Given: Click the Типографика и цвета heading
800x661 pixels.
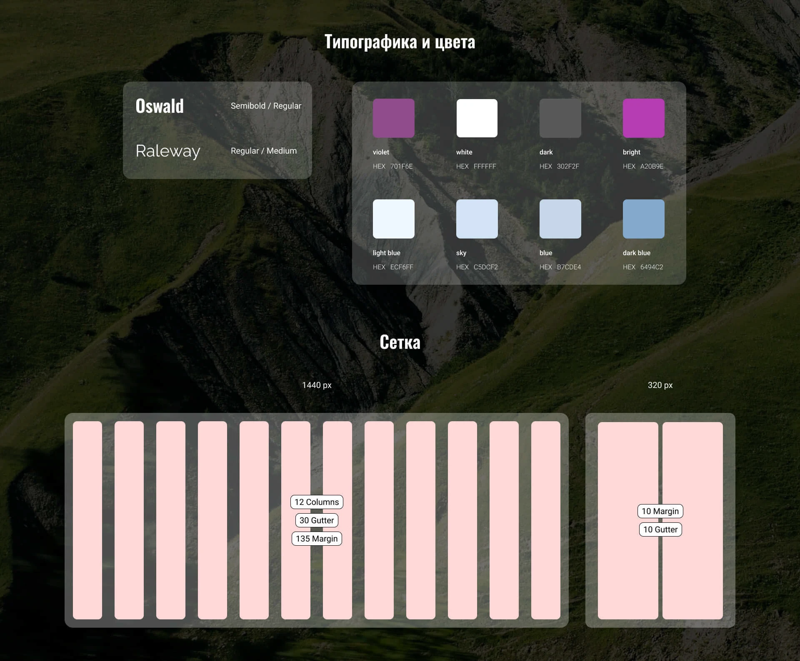Looking at the screenshot, I should pyautogui.click(x=400, y=42).
